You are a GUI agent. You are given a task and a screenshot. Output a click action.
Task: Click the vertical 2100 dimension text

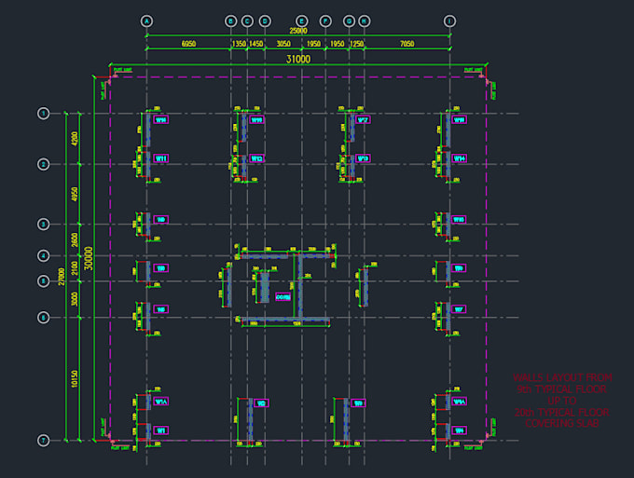point(75,268)
